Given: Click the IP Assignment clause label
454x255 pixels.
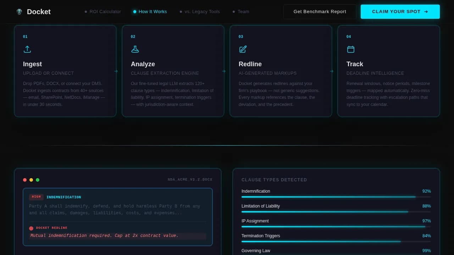Looking at the screenshot, I should [x=255, y=221].
